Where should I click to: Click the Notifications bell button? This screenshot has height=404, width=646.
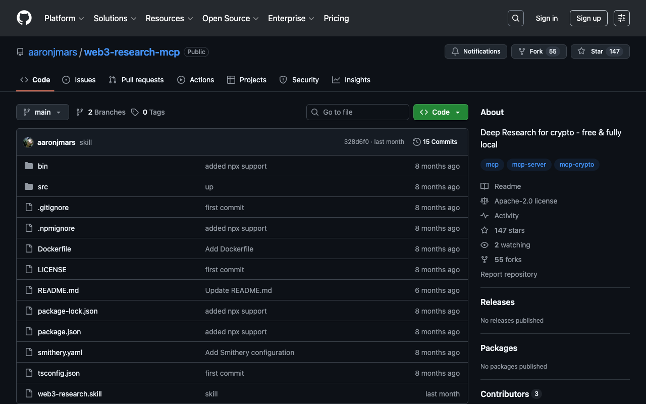click(475, 52)
